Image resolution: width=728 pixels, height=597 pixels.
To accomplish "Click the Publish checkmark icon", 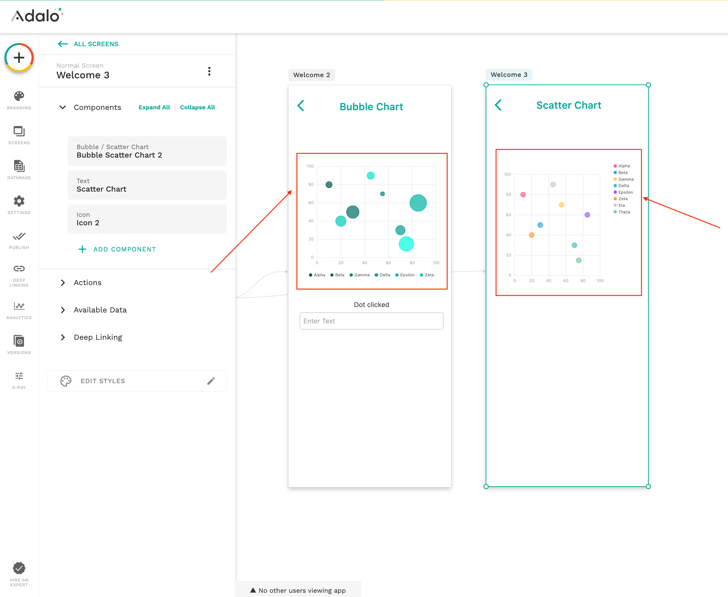I will pyautogui.click(x=19, y=240).
